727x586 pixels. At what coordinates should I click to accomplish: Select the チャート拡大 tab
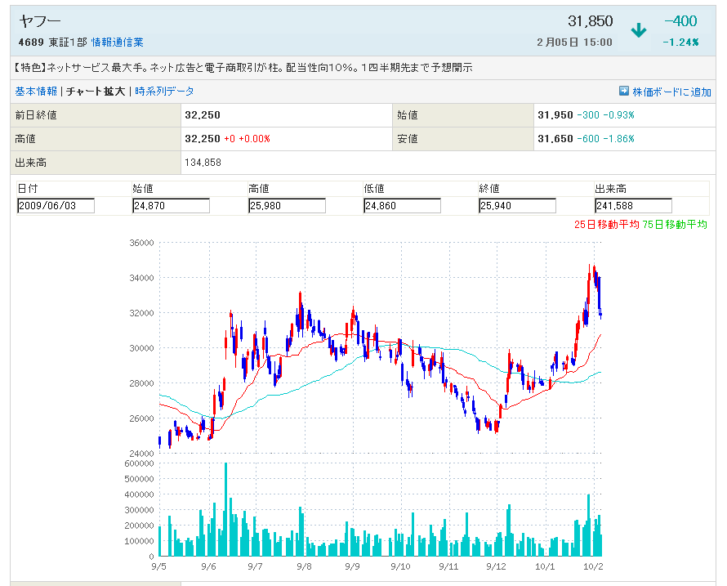(96, 92)
